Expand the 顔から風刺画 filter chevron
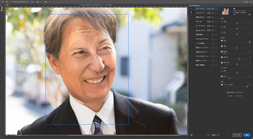 coord(216,65)
